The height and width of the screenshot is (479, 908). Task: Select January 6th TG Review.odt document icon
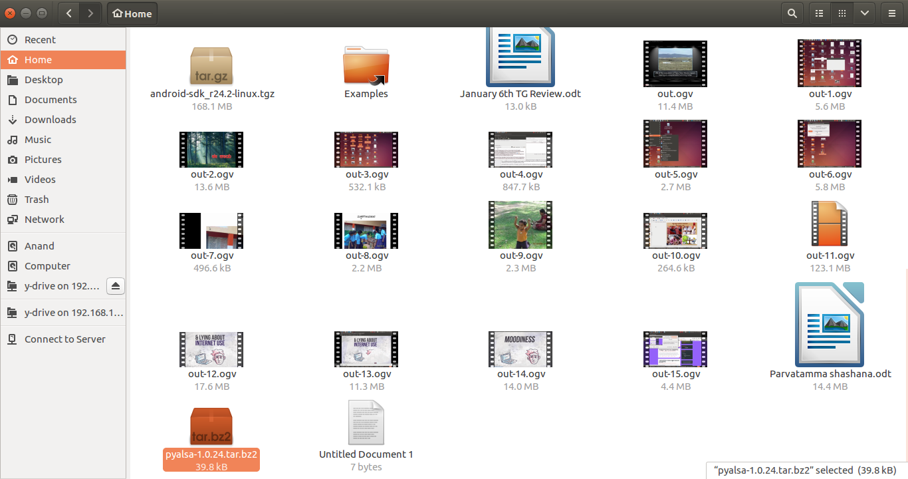pos(520,58)
